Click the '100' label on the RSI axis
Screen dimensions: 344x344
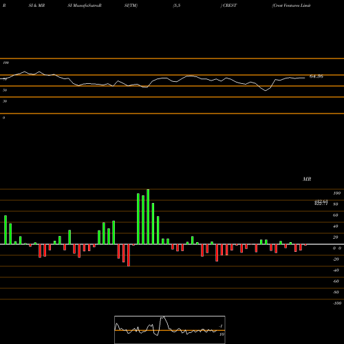[6, 63]
